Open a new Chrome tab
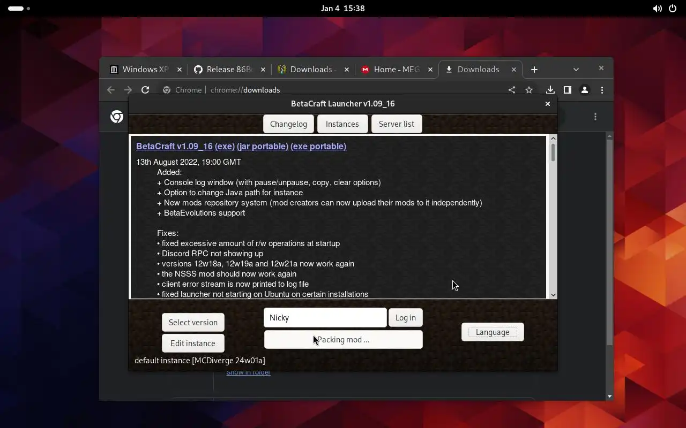The height and width of the screenshot is (428, 686). (x=534, y=70)
